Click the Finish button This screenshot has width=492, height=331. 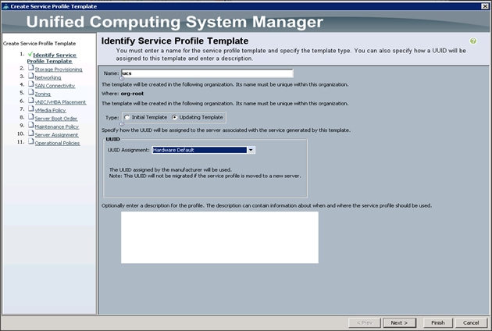[438, 323]
